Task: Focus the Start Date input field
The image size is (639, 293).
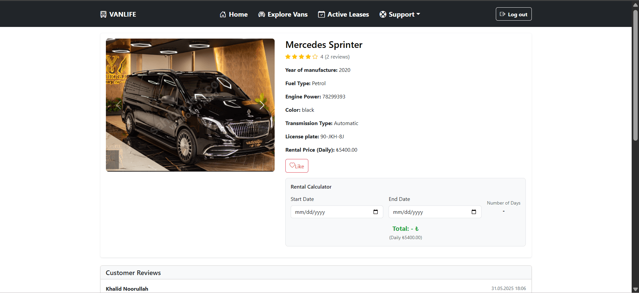Action: point(337,212)
